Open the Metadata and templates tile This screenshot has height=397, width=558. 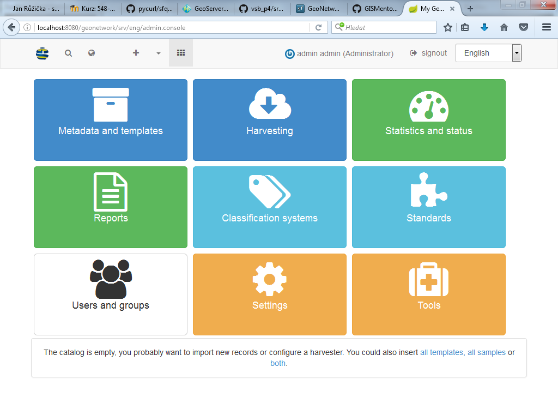(x=110, y=119)
